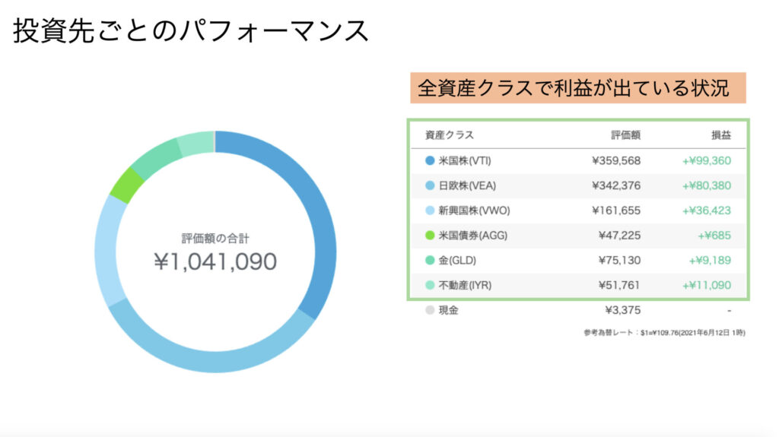The height and width of the screenshot is (437, 779).
Task: Click the 金(GLD) legend dot
Action: point(431,261)
